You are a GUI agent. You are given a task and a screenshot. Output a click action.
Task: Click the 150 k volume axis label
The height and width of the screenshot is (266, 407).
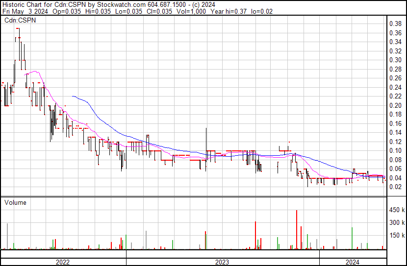(396, 235)
